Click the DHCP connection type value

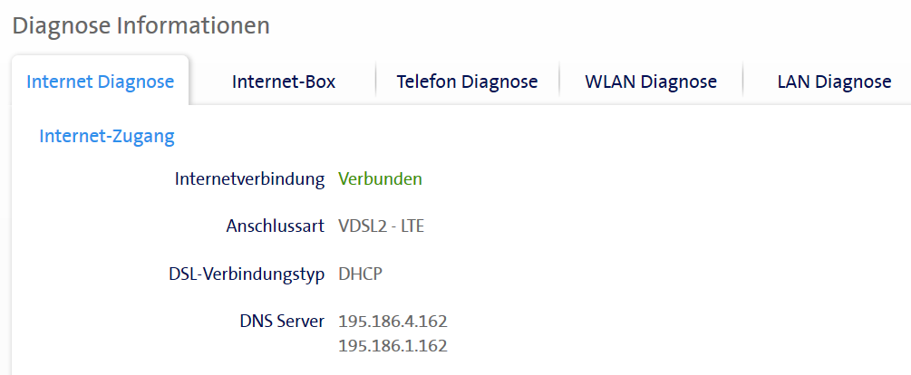[x=360, y=274]
